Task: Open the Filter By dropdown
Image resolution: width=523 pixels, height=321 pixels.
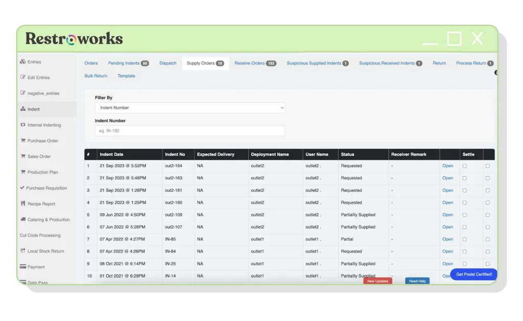Action: coord(189,107)
